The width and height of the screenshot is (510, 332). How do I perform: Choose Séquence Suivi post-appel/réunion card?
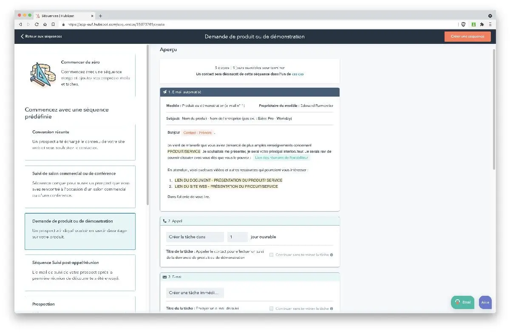point(80,272)
